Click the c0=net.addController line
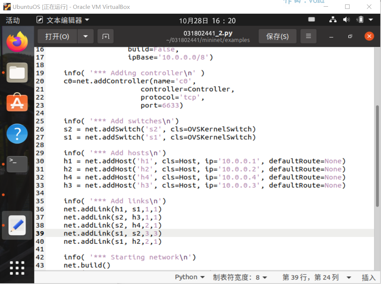This screenshot has height=284, width=381. pos(130,81)
